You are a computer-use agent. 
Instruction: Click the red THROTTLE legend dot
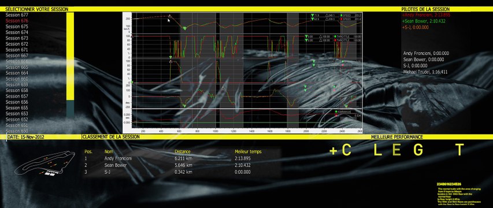click(335, 40)
